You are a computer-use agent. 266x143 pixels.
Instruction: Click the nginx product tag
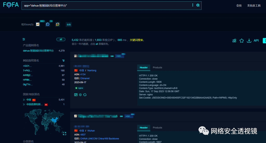pyautogui.click(x=79, y=88)
